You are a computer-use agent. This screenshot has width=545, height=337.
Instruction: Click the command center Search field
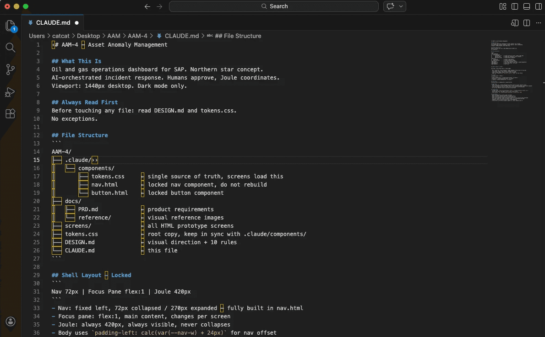pyautogui.click(x=273, y=6)
